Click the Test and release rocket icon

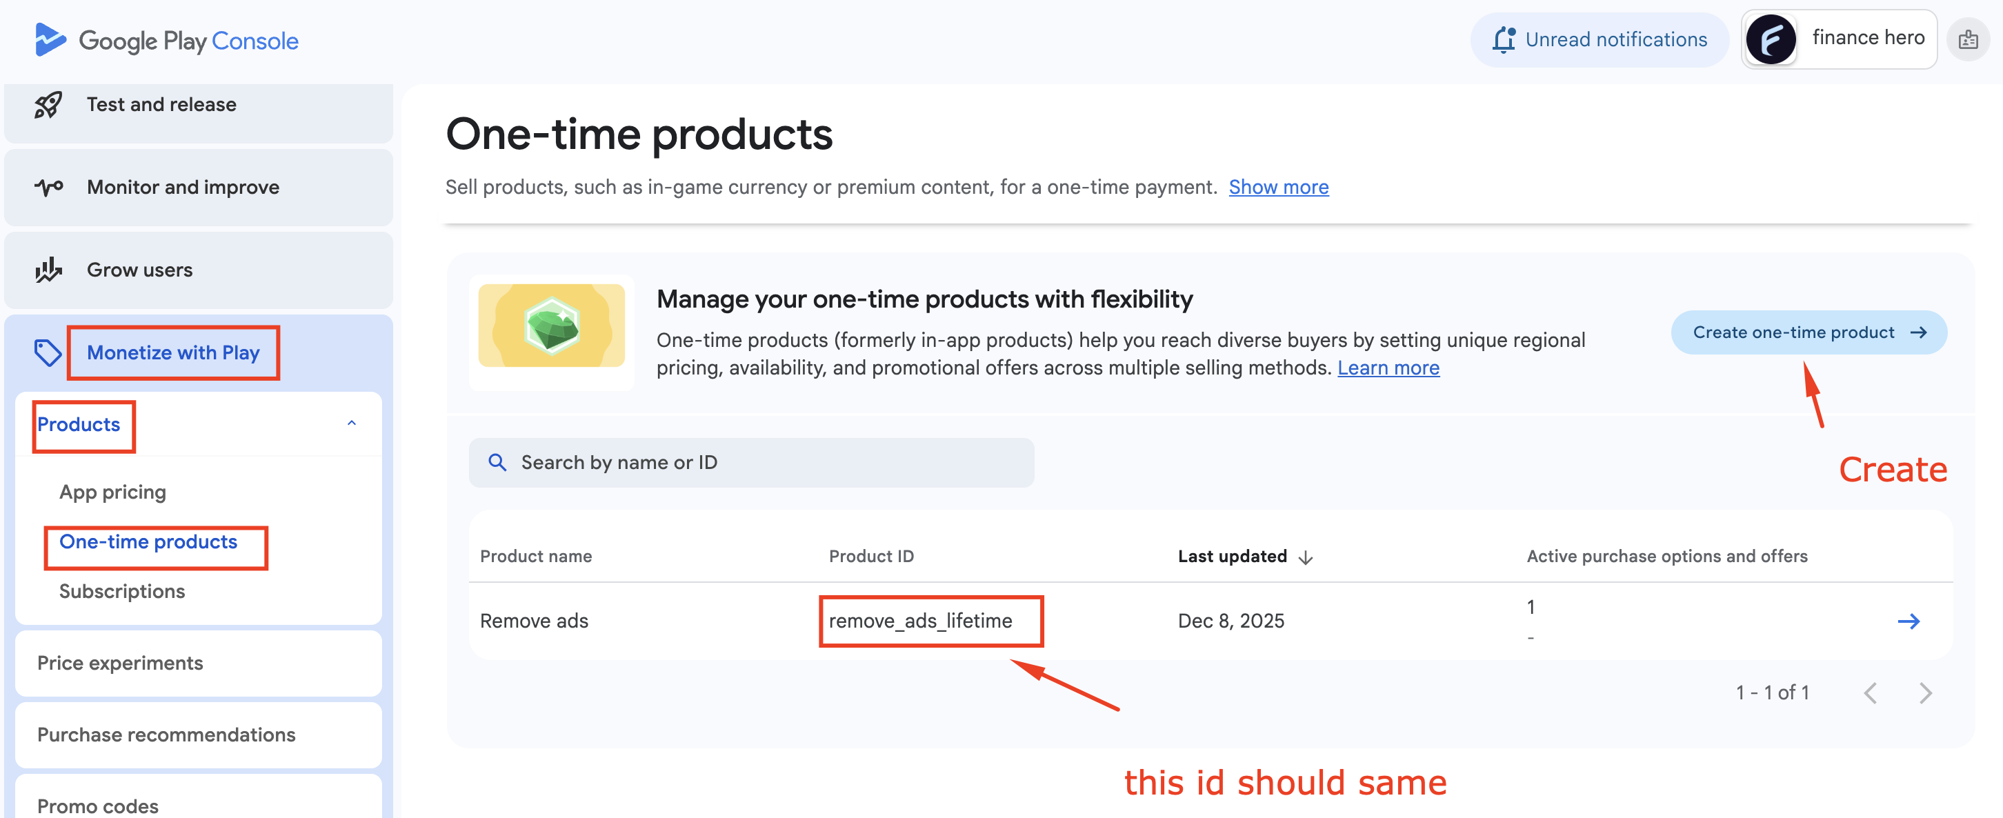click(48, 104)
